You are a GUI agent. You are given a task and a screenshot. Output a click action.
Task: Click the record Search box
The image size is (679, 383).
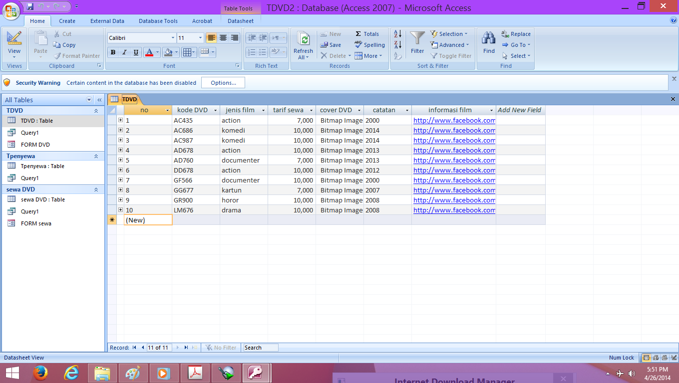(x=260, y=348)
